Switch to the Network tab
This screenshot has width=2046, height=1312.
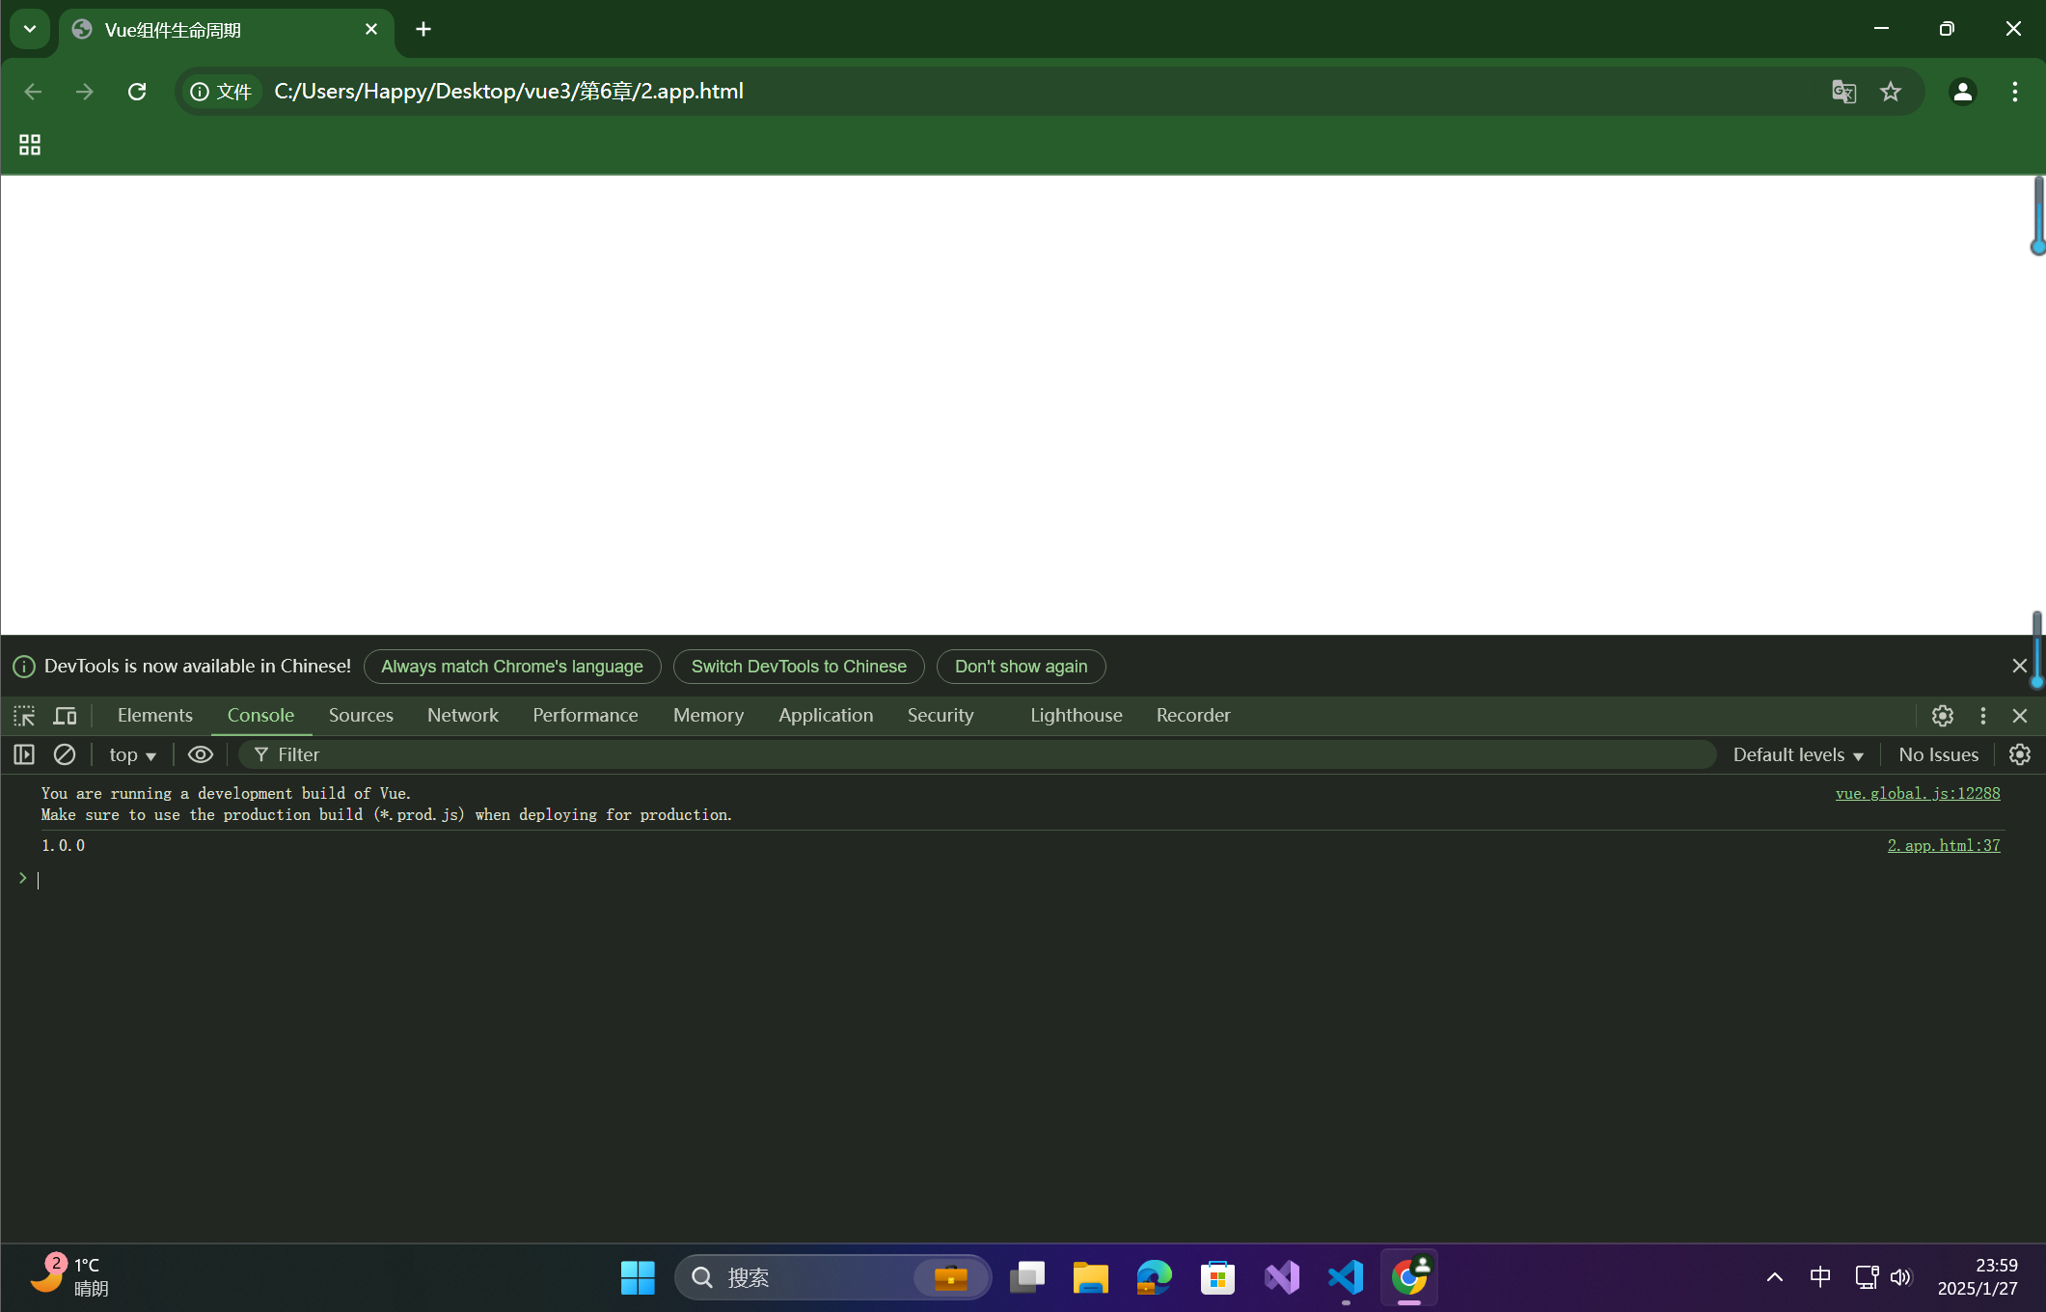pyautogui.click(x=462, y=716)
